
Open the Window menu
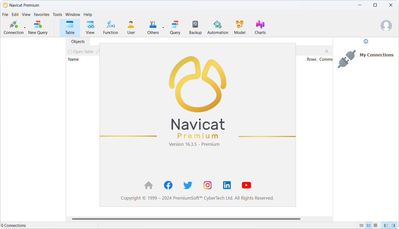(73, 15)
